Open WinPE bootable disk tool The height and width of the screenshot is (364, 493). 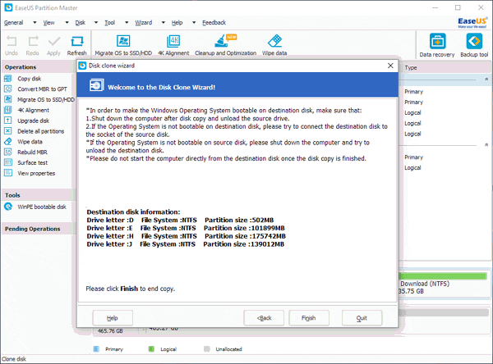[42, 207]
